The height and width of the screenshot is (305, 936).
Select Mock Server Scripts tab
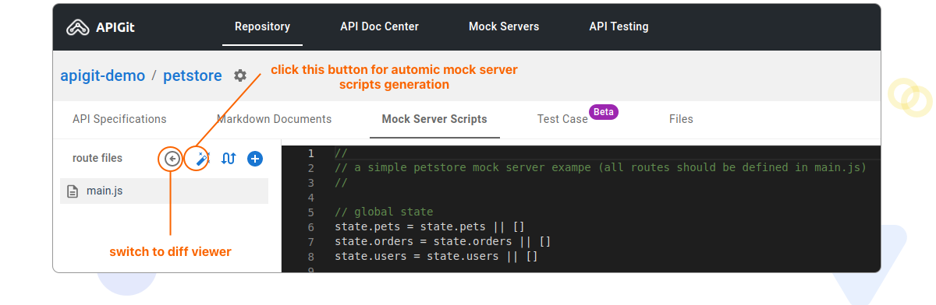(x=434, y=119)
